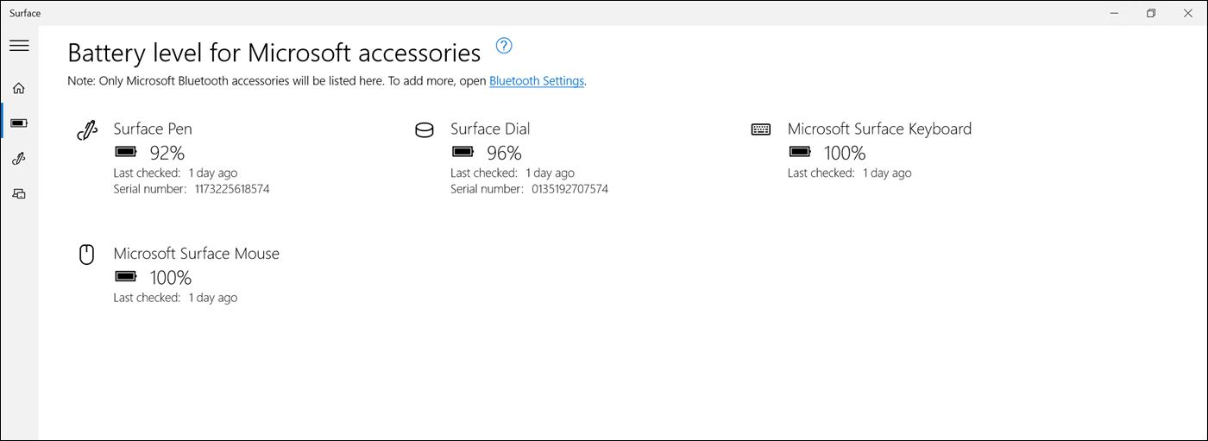1208x441 pixels.
Task: Click the Surface Pen device icon
Action: [x=87, y=130]
